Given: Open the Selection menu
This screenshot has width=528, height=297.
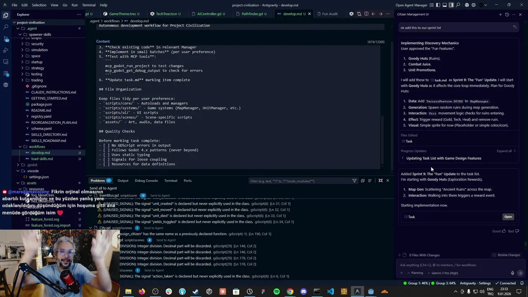Looking at the screenshot, I should 39,5.
